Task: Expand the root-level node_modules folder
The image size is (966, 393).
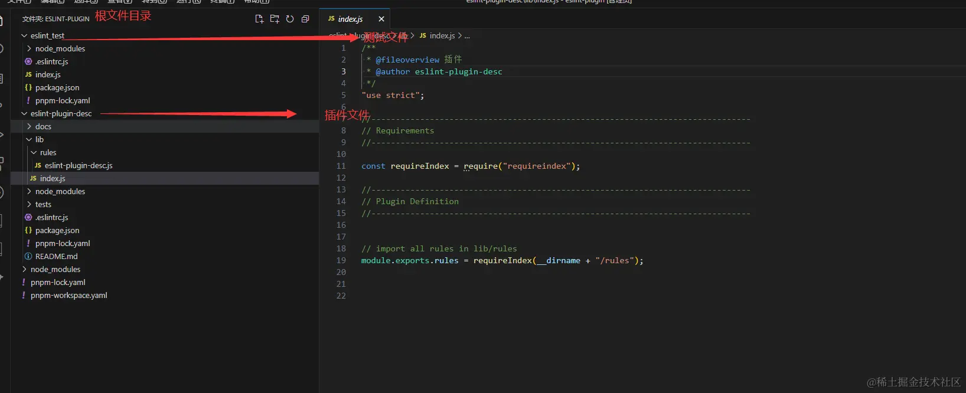Action: coord(24,270)
